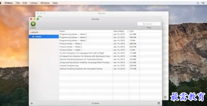207x106 pixels.
Task: Click the size cell of Jumps and Stochastic Volatility
Action: pyautogui.click(x=133, y=63)
